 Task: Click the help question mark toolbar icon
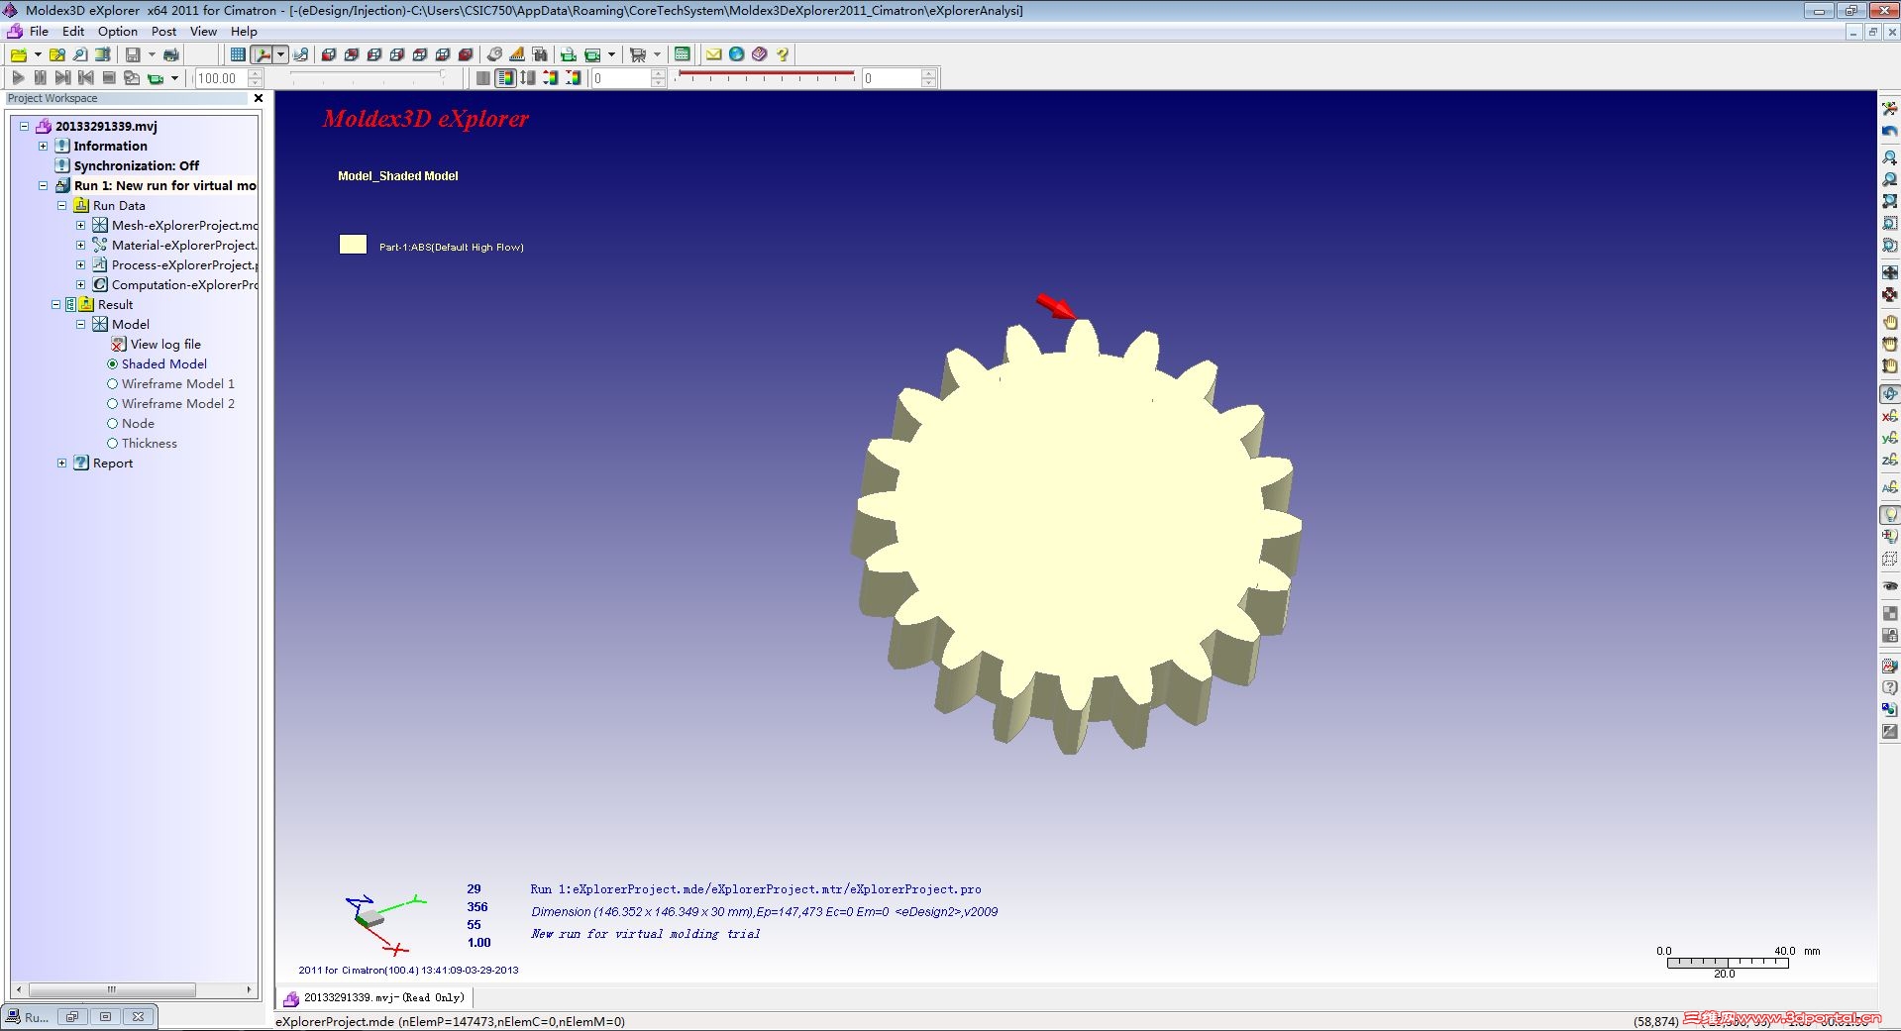coord(783,54)
